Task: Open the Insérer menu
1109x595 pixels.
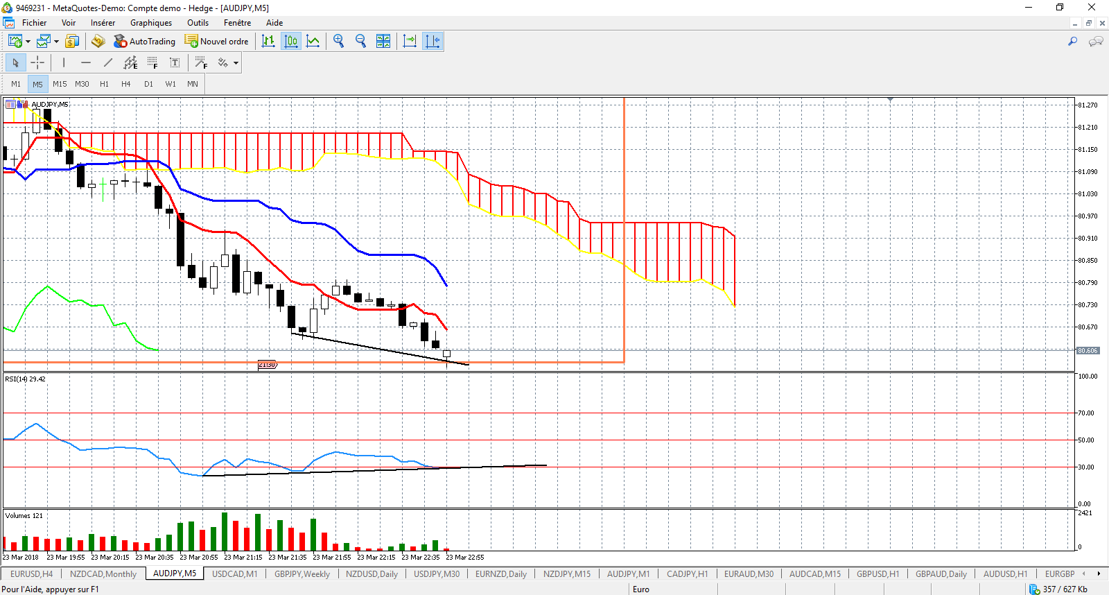Action: coord(103,23)
